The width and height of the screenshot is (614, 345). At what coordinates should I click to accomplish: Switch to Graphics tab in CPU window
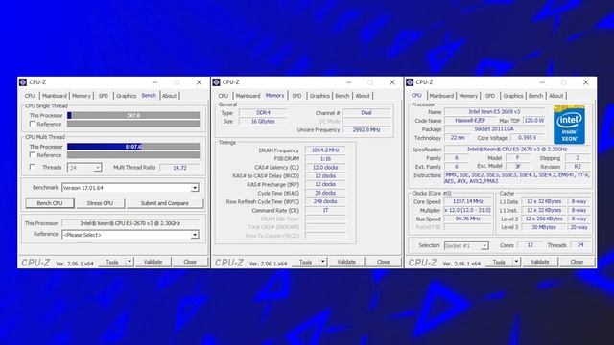click(513, 96)
